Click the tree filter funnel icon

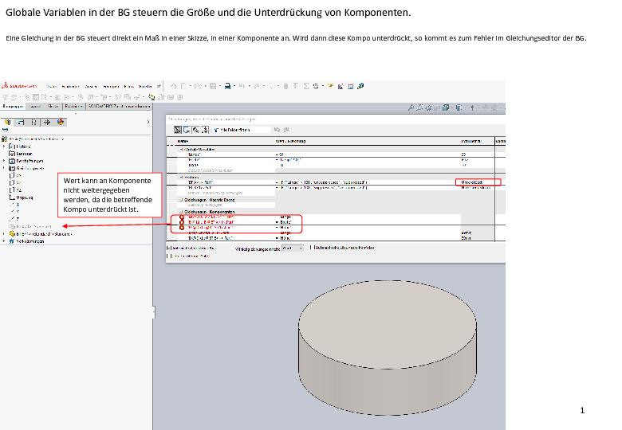[5, 131]
